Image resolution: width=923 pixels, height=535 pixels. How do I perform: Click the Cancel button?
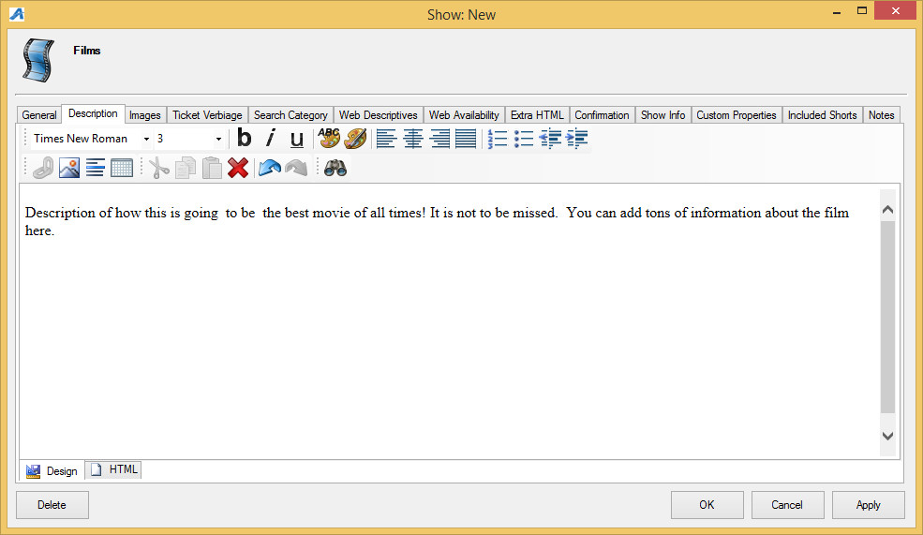pos(787,505)
